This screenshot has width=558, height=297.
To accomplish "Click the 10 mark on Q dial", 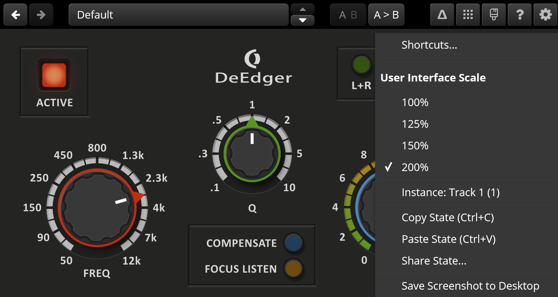I will click(289, 187).
